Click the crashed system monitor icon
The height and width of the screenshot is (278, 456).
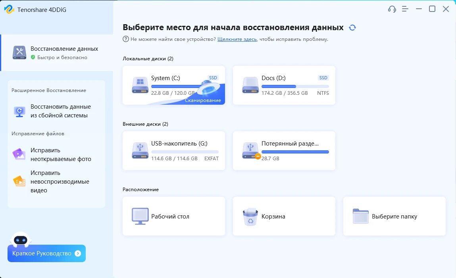pyautogui.click(x=19, y=111)
